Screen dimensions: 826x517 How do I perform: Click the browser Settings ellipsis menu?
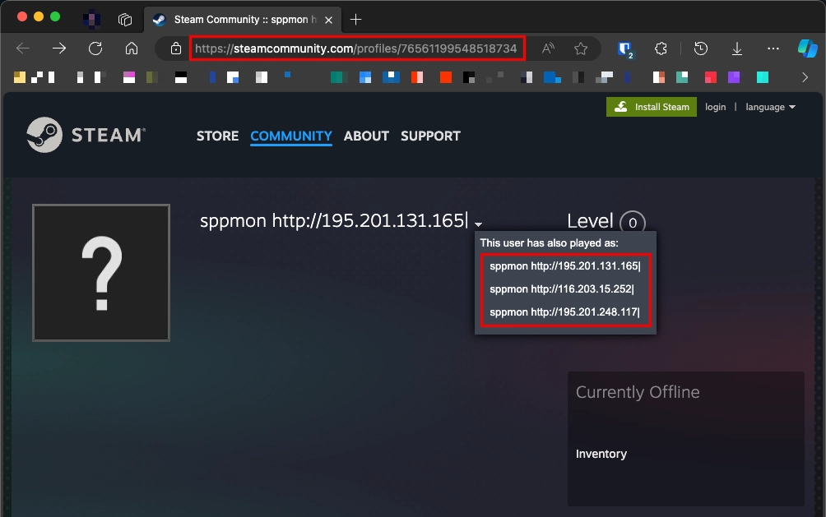(x=772, y=48)
